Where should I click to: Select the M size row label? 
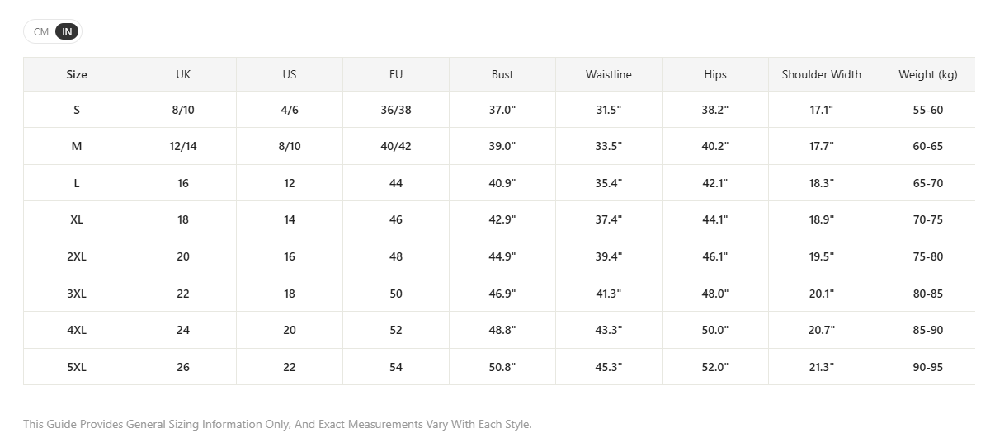point(77,146)
